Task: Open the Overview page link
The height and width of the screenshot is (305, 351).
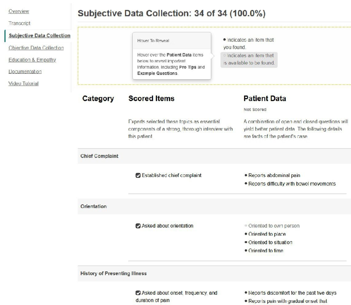Action: [x=19, y=11]
